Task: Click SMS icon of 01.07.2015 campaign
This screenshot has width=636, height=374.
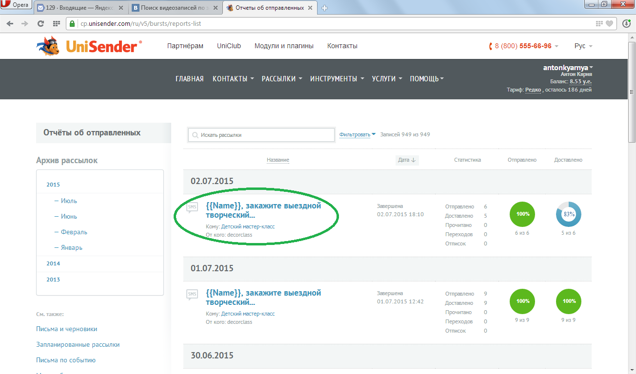Action: (x=192, y=295)
